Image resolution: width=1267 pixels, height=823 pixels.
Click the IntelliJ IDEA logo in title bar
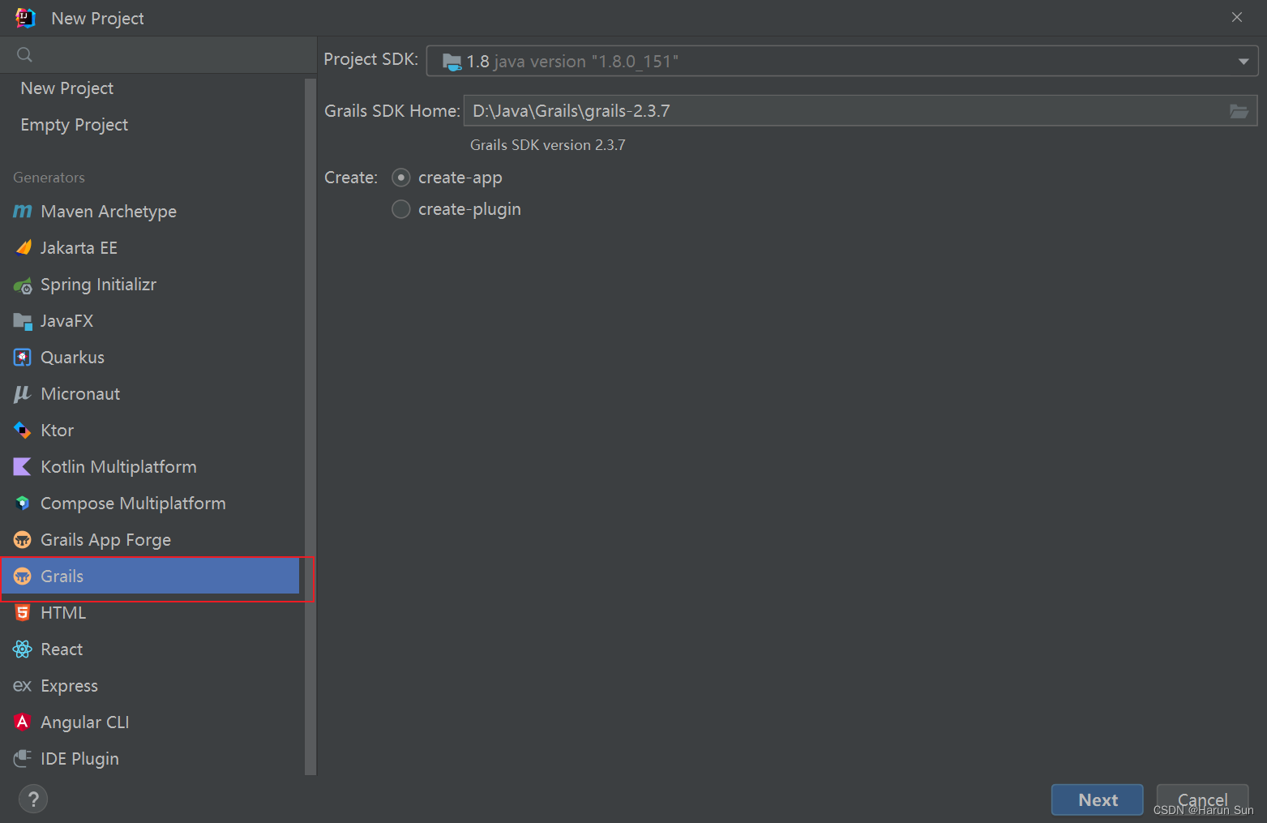(25, 18)
